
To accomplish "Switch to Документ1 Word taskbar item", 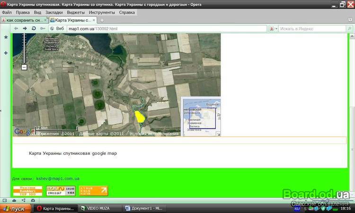I will click(144, 208).
